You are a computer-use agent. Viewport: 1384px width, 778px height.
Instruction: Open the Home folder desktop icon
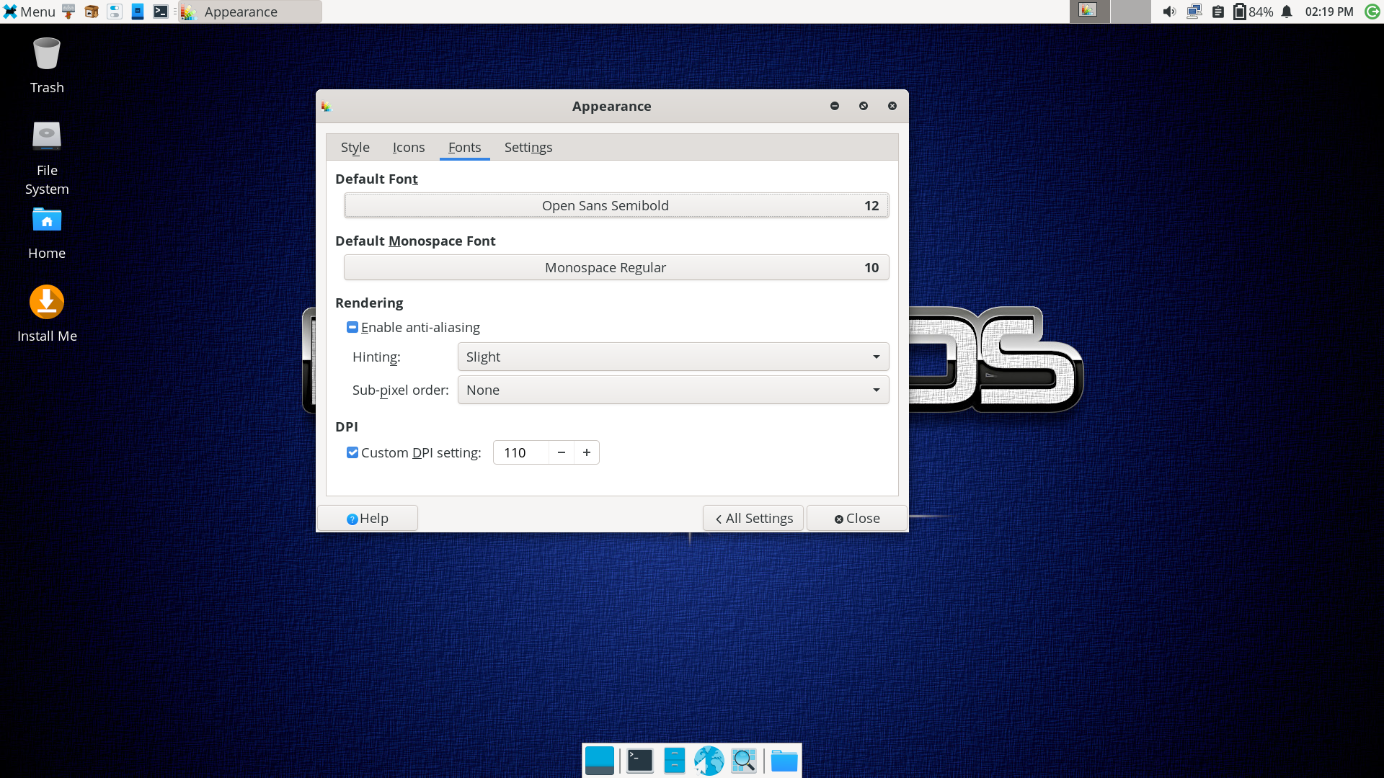click(47, 233)
